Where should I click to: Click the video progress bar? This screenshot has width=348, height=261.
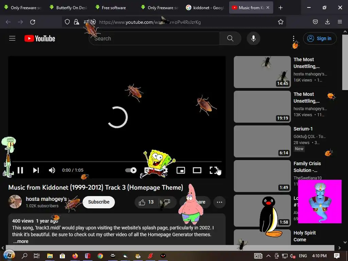(117, 161)
